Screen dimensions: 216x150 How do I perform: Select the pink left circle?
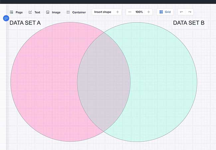point(43,83)
